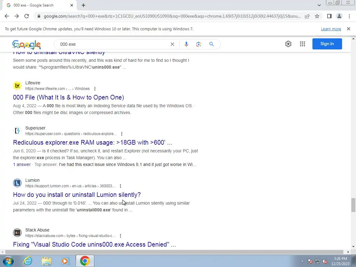Open 'Rediculous explorer.exe RAM usage' result
356x267 pixels.
tap(92, 142)
